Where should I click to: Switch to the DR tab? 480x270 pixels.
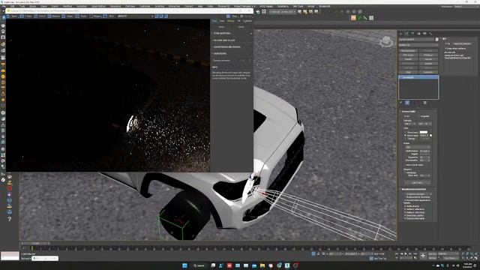[239, 21]
